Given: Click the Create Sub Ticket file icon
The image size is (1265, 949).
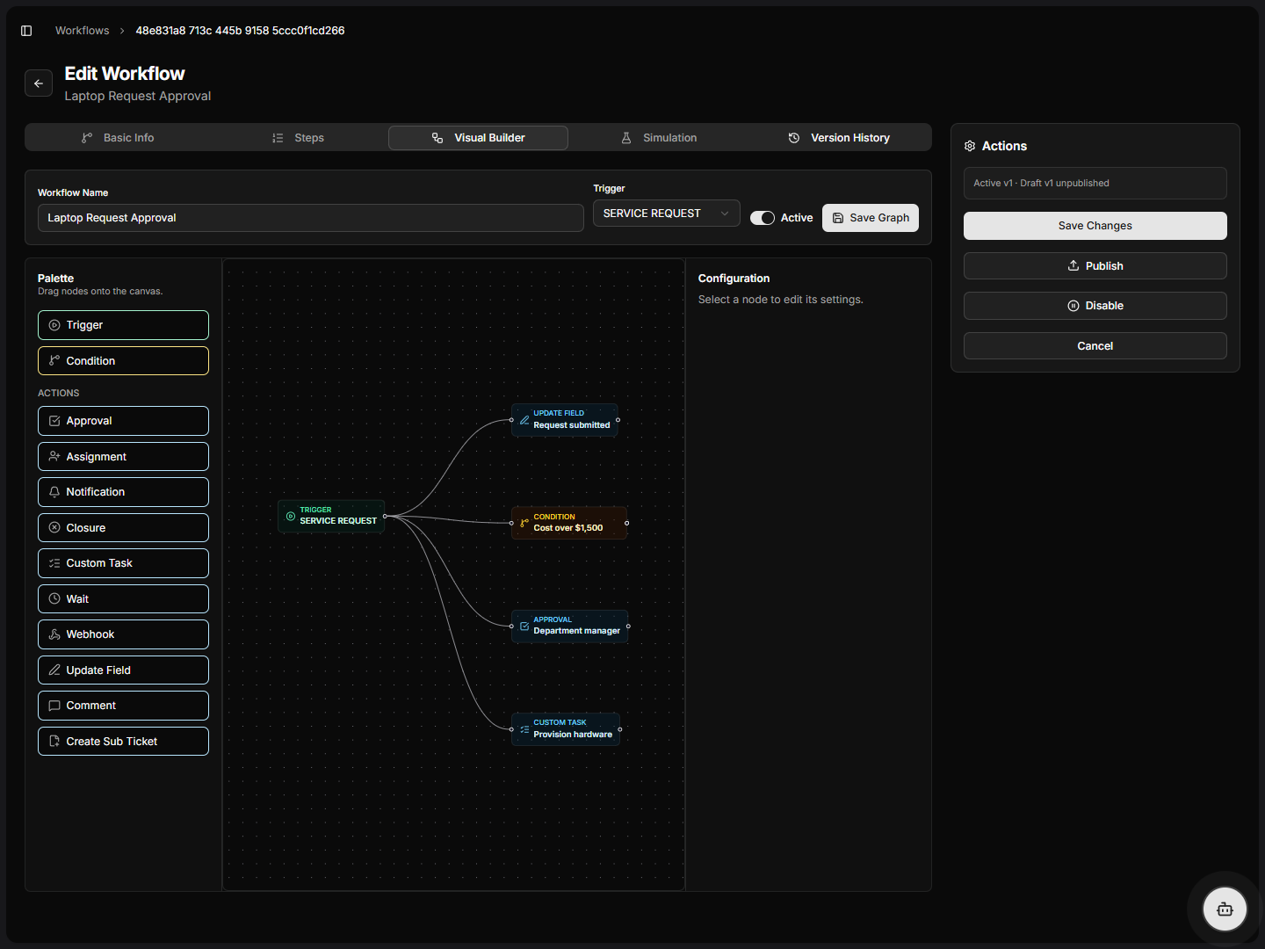Looking at the screenshot, I should [x=54, y=742].
